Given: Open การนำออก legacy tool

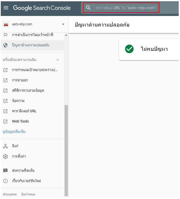Looking at the screenshot, I should coord(20,80).
